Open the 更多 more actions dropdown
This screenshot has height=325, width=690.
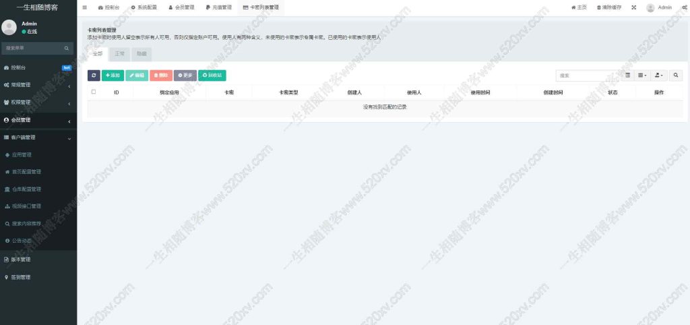pos(185,76)
